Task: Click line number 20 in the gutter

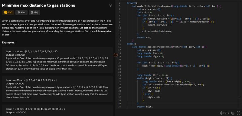Action: 119,60
